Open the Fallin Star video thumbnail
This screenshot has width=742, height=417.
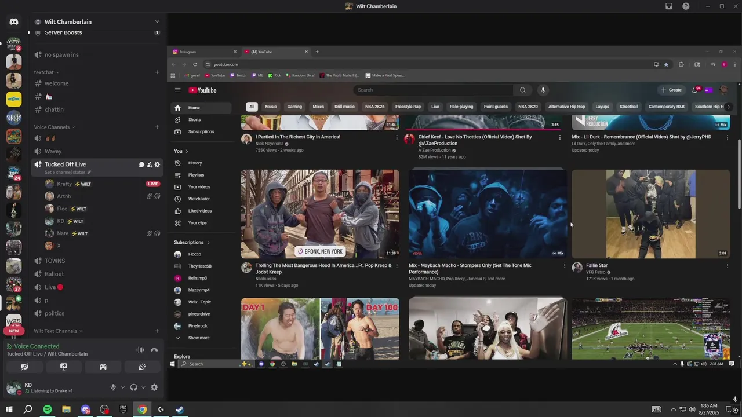coord(650,214)
